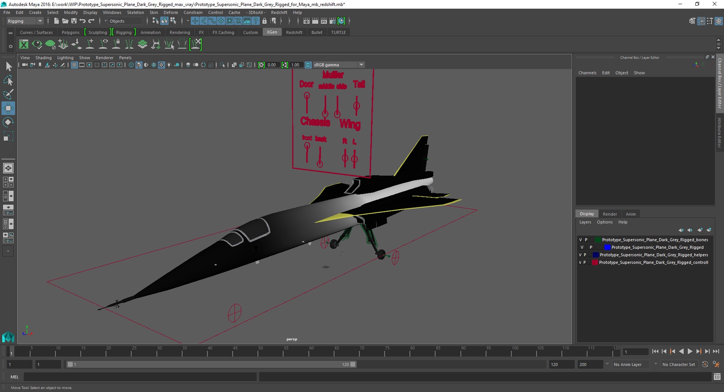
Task: Open shelf options gear menu
Action: [11, 46]
